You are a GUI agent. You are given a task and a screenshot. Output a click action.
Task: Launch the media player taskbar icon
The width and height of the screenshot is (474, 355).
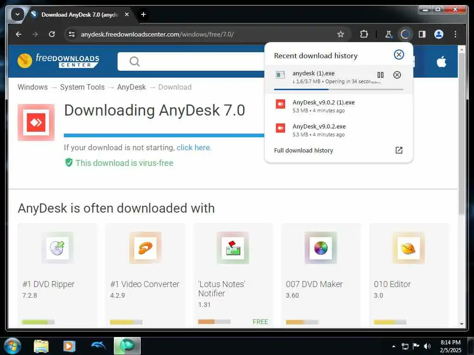tap(69, 346)
